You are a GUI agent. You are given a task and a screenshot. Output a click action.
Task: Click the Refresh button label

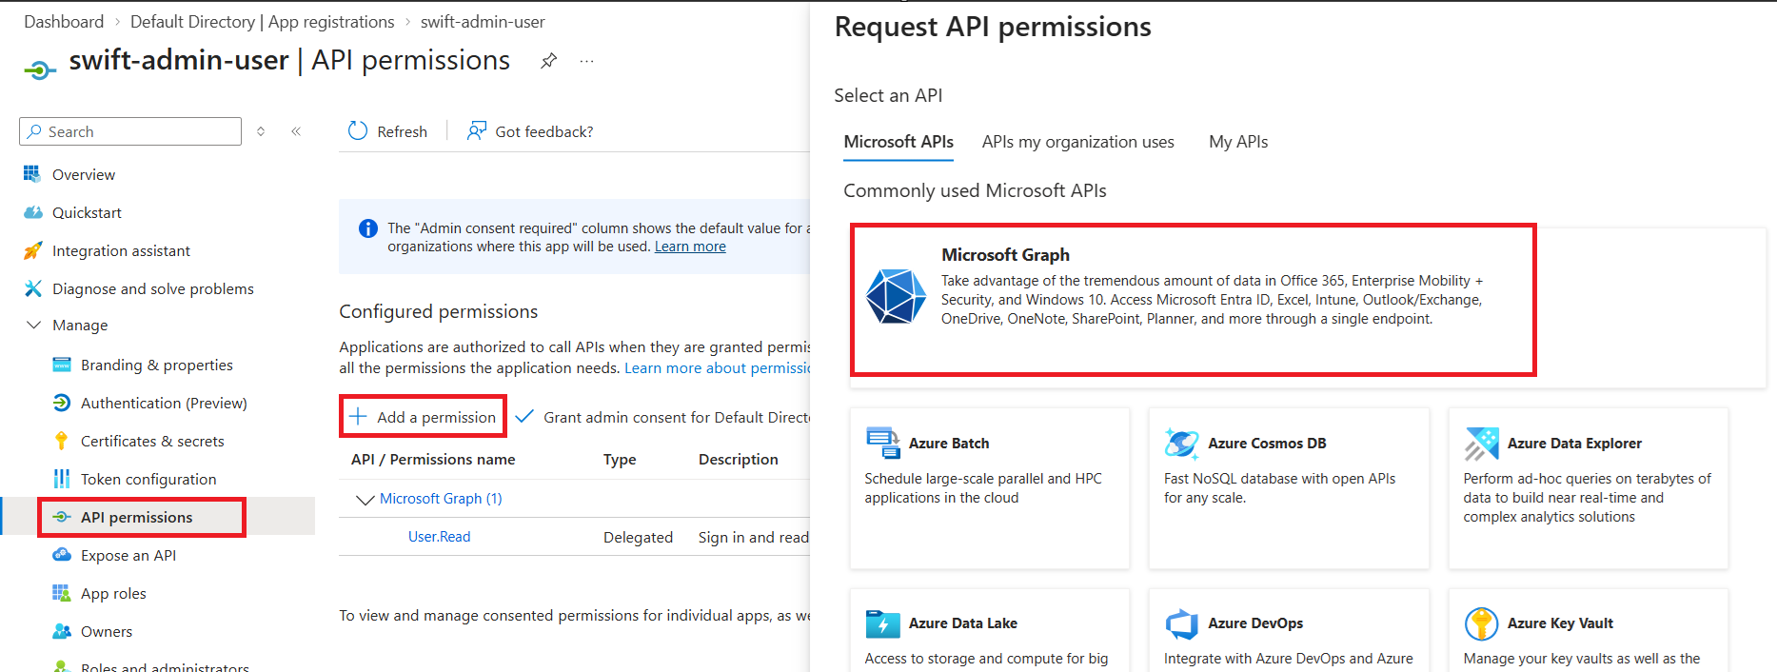402,131
